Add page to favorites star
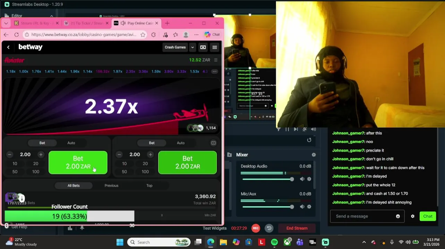This screenshot has height=249, width=445. click(x=143, y=35)
